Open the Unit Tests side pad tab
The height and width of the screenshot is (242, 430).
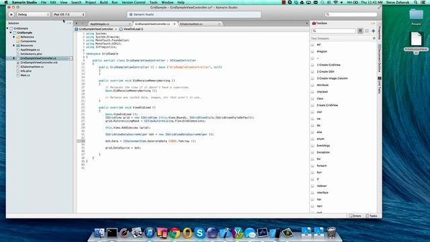coord(380,85)
